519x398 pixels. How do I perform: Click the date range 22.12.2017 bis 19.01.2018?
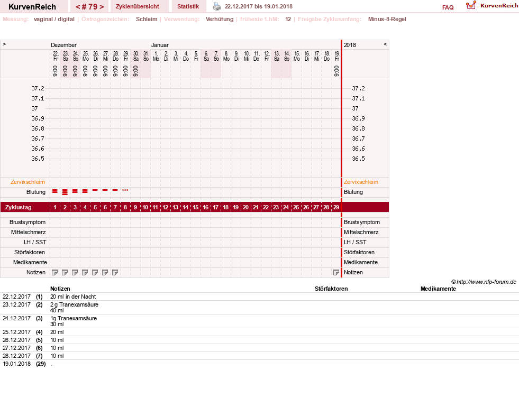pos(259,7)
